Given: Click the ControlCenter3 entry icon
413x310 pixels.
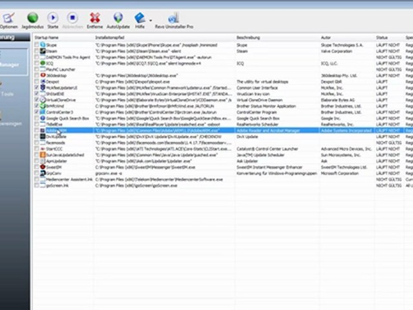Looking at the screenshot, I should pyautogui.click(x=43, y=112).
